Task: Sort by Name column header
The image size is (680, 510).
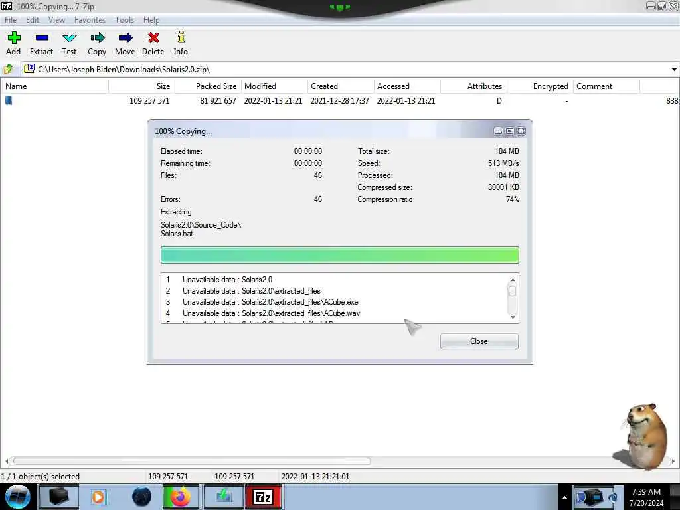Action: 54,86
